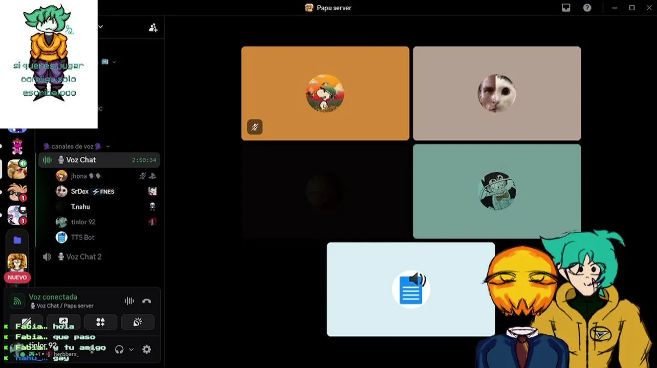Open the soundboard button

point(138,322)
